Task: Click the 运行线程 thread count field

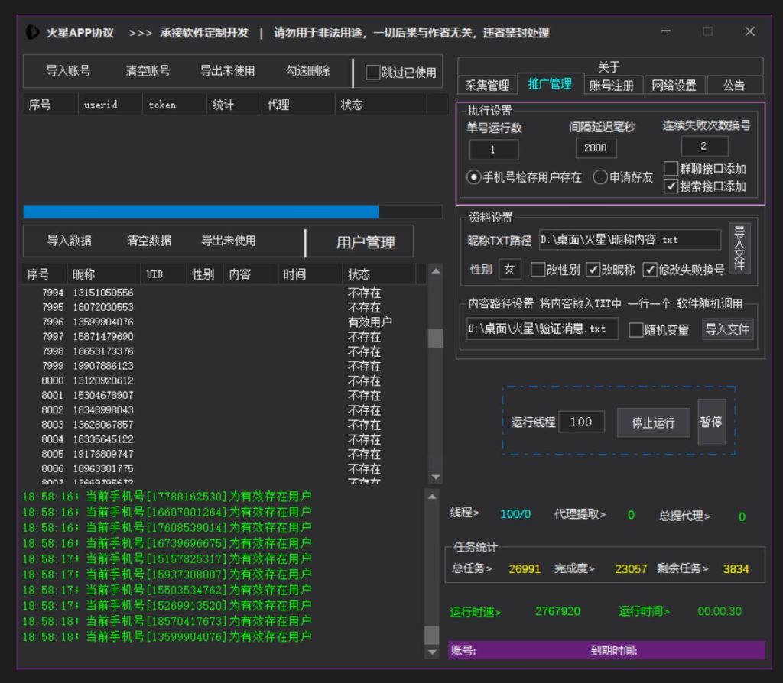Action: tap(583, 422)
